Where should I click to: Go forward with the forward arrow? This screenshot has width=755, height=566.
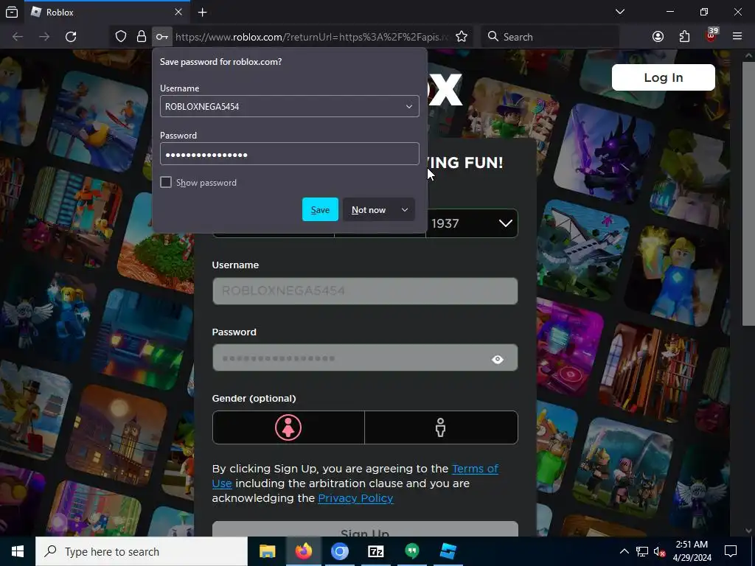point(44,37)
